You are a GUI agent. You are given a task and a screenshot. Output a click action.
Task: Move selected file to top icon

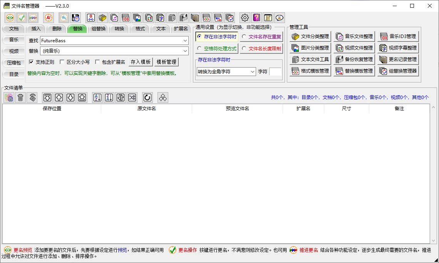pos(47,98)
